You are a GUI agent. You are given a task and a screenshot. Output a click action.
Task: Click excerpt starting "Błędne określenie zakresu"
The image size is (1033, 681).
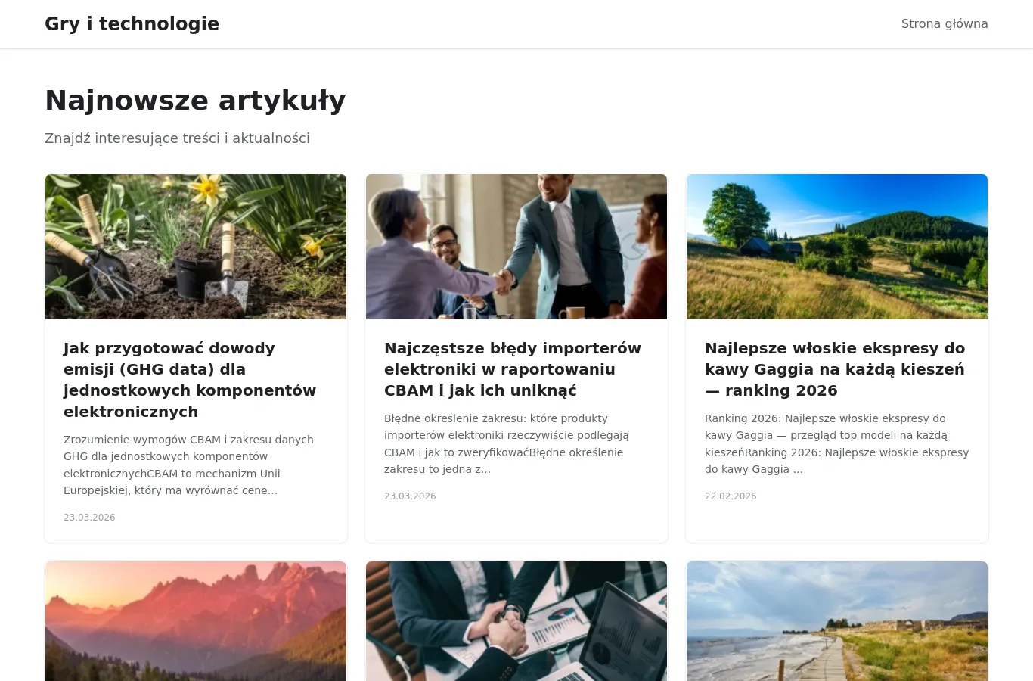coord(507,444)
